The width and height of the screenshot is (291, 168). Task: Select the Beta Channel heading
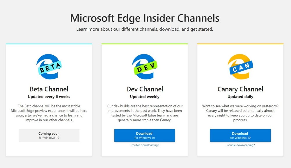[49, 89]
